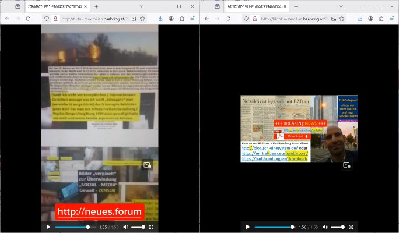The height and width of the screenshot is (233, 399).
Task: Open downloads panel in left browser
Action: click(x=161, y=19)
